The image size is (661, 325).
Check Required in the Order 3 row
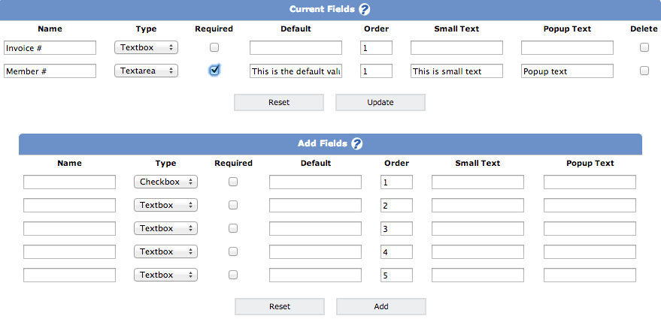232,228
